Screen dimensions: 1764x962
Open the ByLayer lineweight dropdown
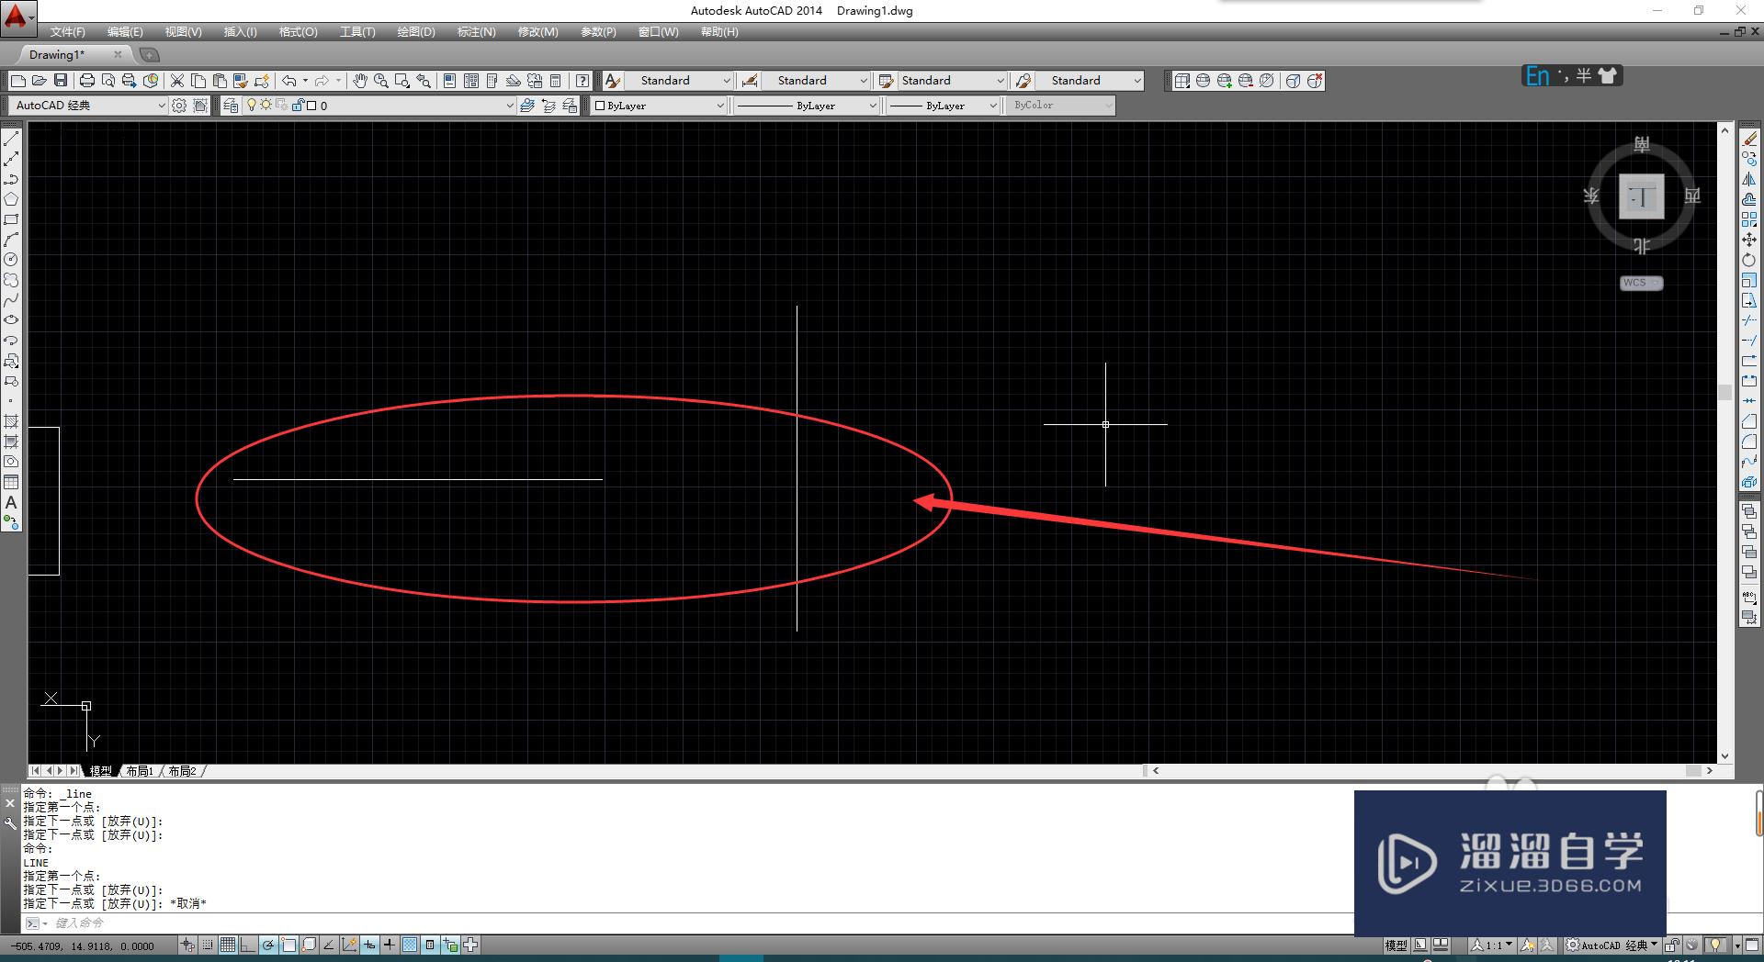tap(944, 106)
